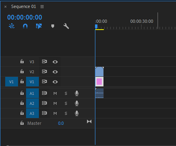Click the playhead timecode 00:00:00:00
Screen dimensions: 176x146
24,17
